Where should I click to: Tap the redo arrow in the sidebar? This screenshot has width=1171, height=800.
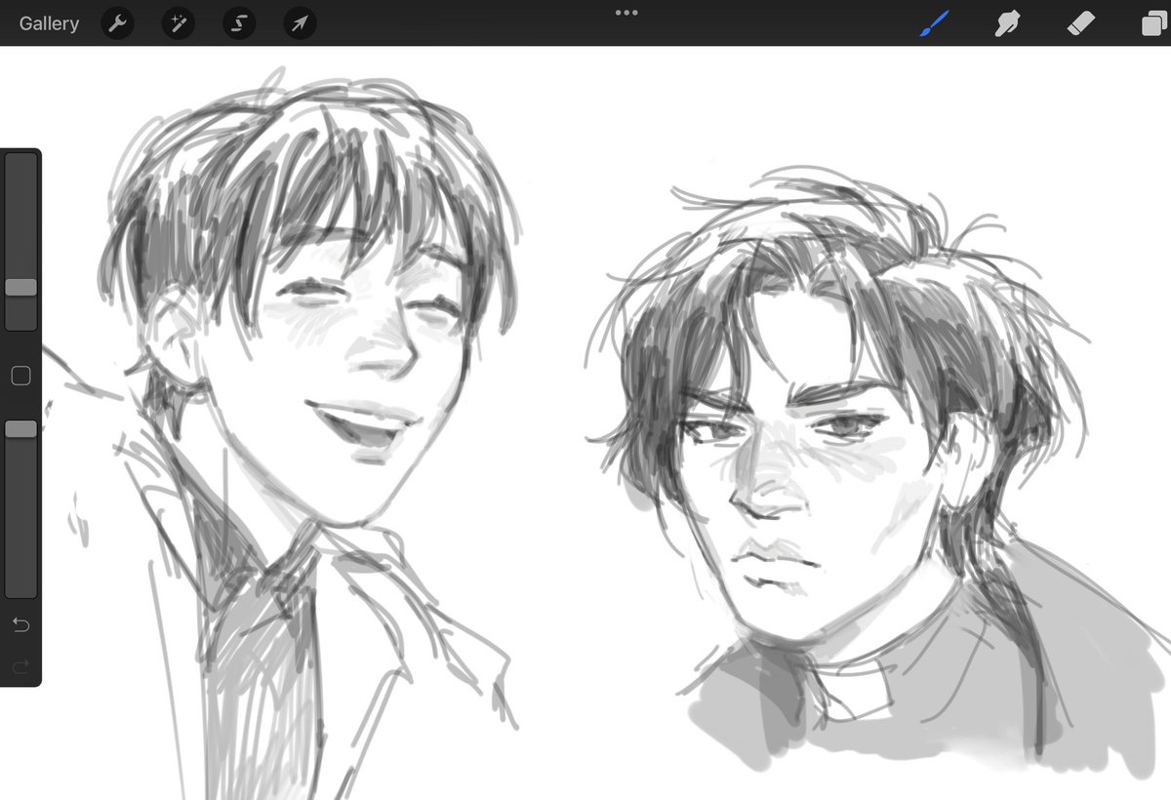coord(21,667)
